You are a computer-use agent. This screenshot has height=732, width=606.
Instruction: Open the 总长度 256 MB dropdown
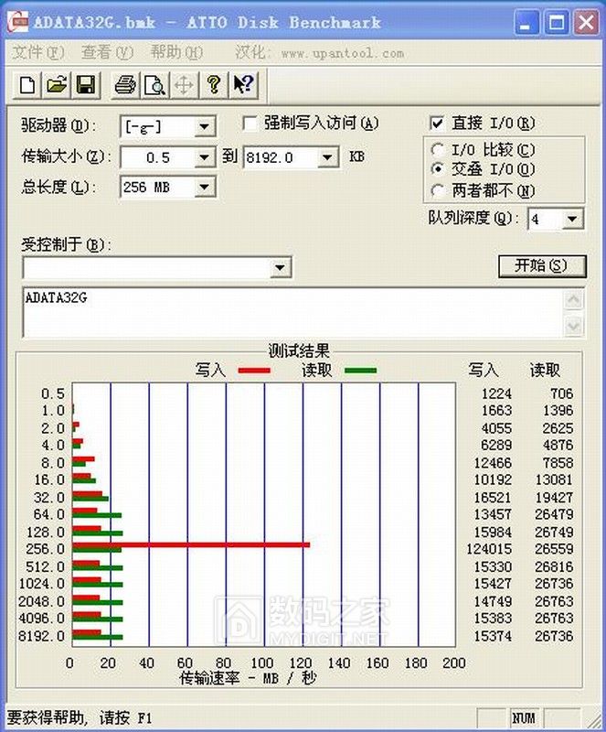point(204,188)
